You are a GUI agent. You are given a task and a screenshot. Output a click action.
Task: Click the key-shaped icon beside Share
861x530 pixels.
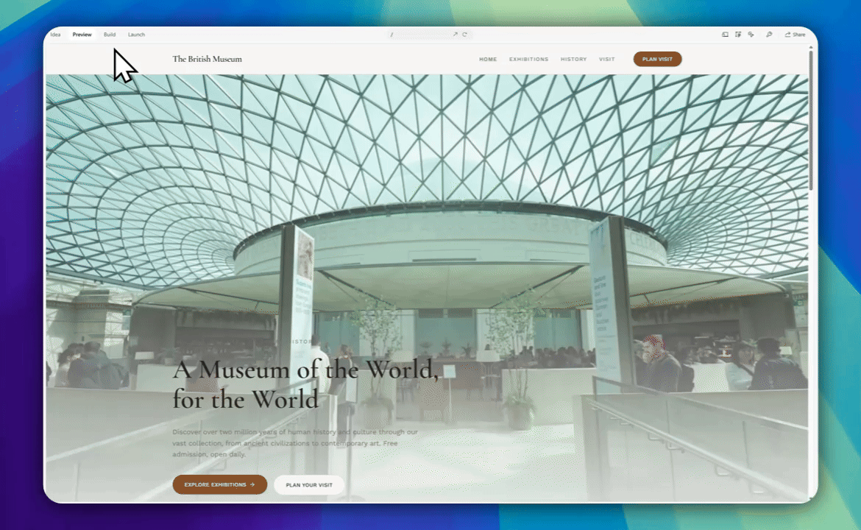(769, 35)
